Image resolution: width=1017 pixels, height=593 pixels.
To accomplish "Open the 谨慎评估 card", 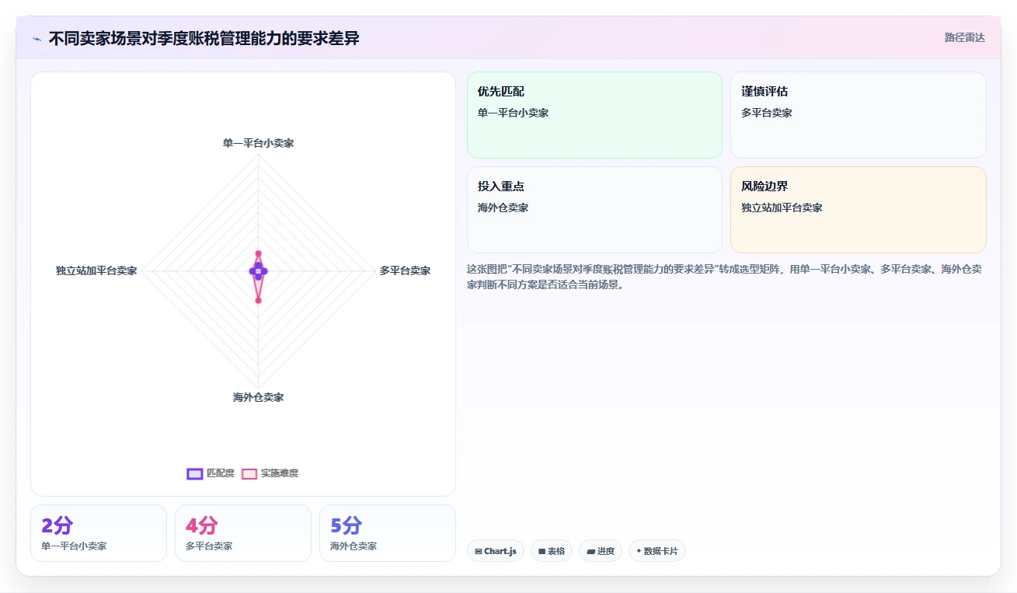I will [x=859, y=115].
